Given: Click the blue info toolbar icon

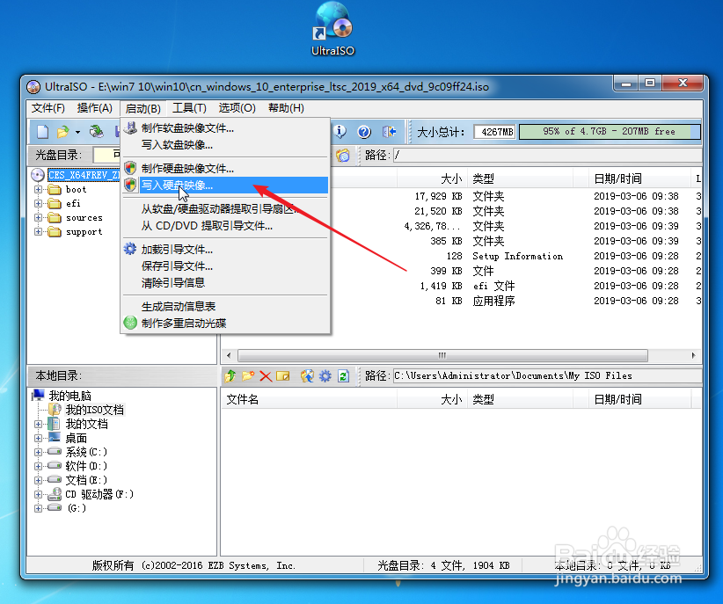Looking at the screenshot, I should tap(340, 132).
